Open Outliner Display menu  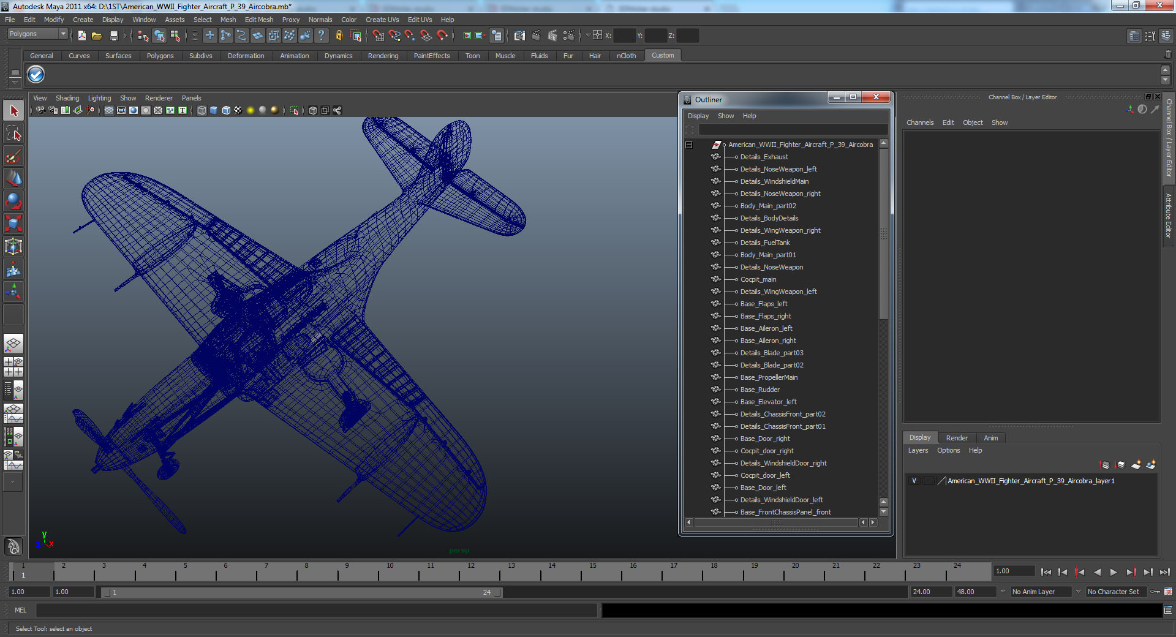pos(698,116)
